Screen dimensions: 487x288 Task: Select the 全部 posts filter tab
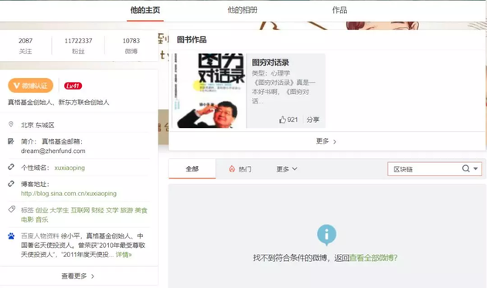coord(192,169)
